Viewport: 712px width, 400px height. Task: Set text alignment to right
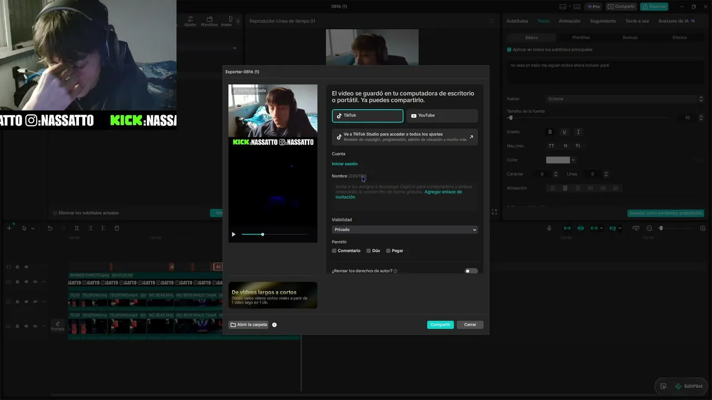click(x=577, y=188)
